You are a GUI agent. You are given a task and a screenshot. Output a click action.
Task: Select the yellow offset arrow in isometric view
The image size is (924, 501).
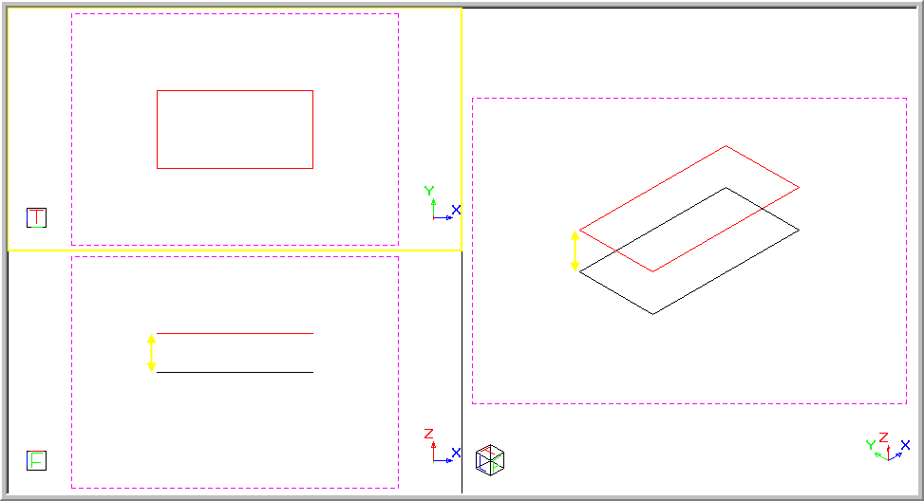[x=575, y=250]
